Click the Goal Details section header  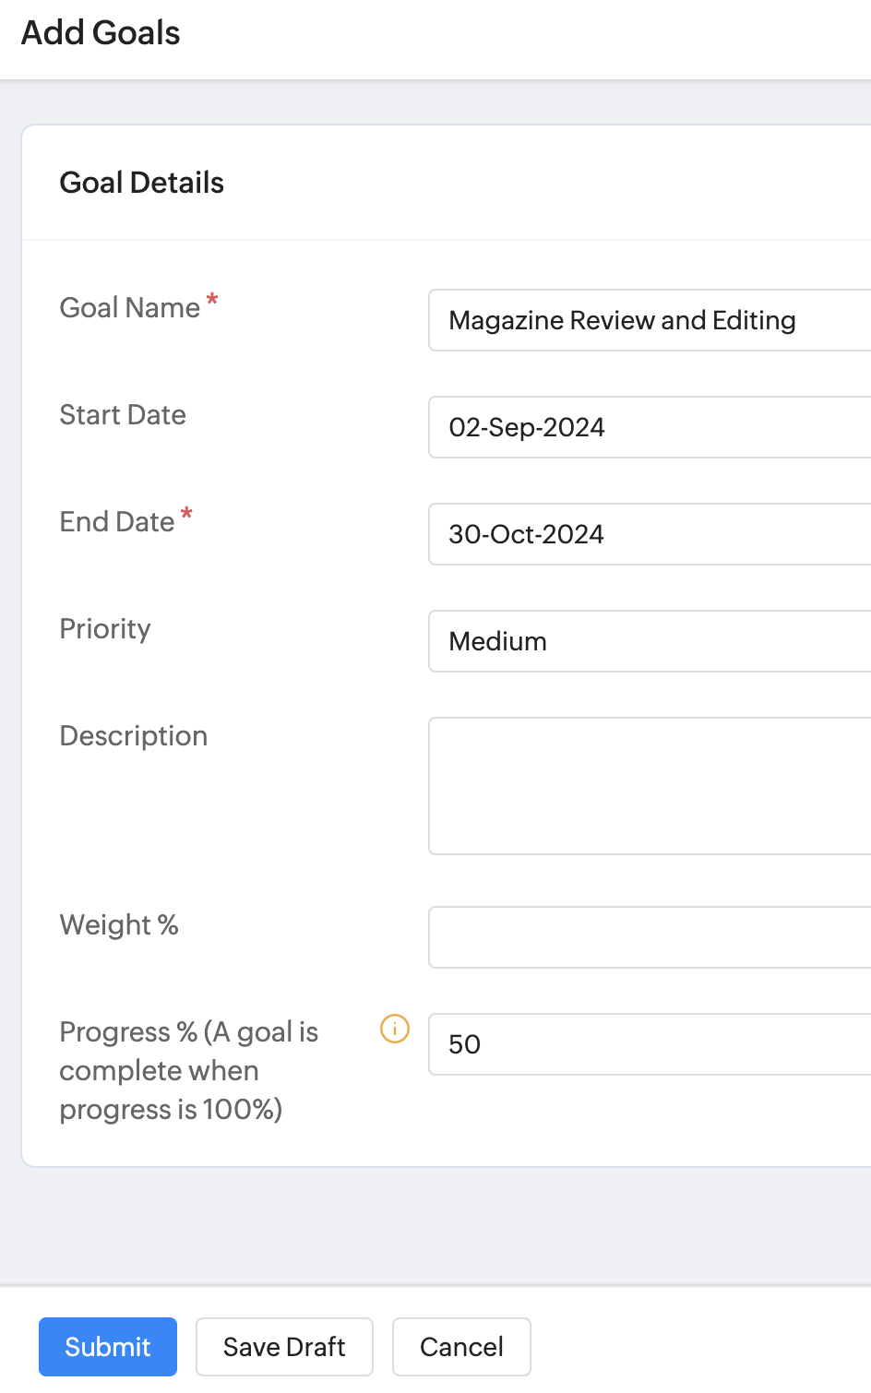[x=142, y=183]
